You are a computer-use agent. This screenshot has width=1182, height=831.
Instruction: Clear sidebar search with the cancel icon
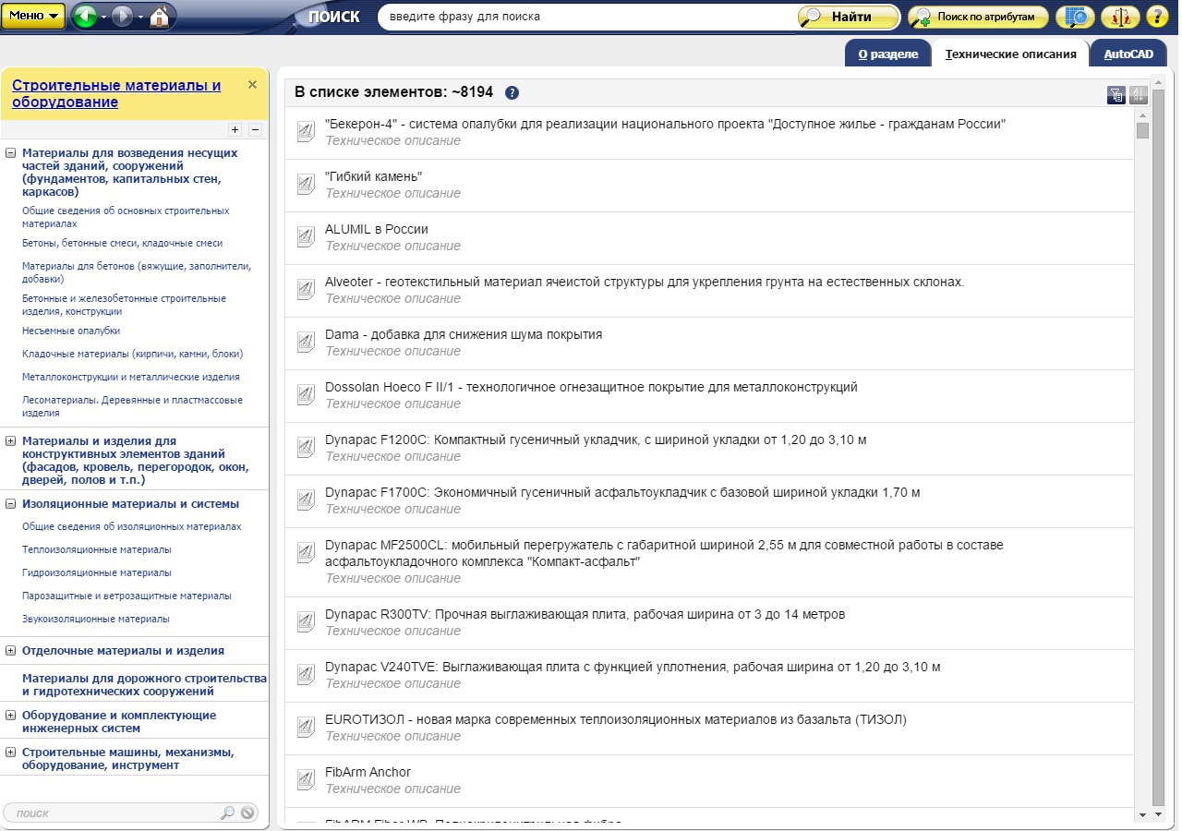247,813
